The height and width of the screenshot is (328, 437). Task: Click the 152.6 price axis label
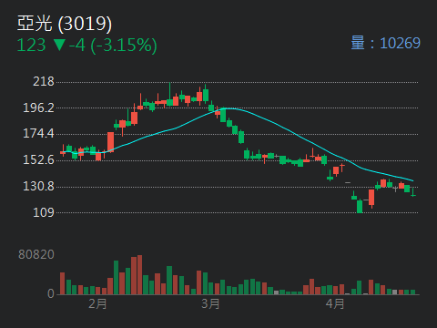pyautogui.click(x=38, y=160)
